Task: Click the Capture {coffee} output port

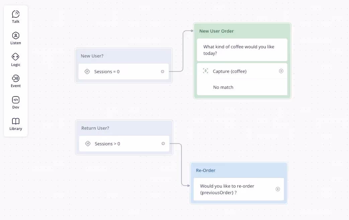Action: [x=281, y=71]
